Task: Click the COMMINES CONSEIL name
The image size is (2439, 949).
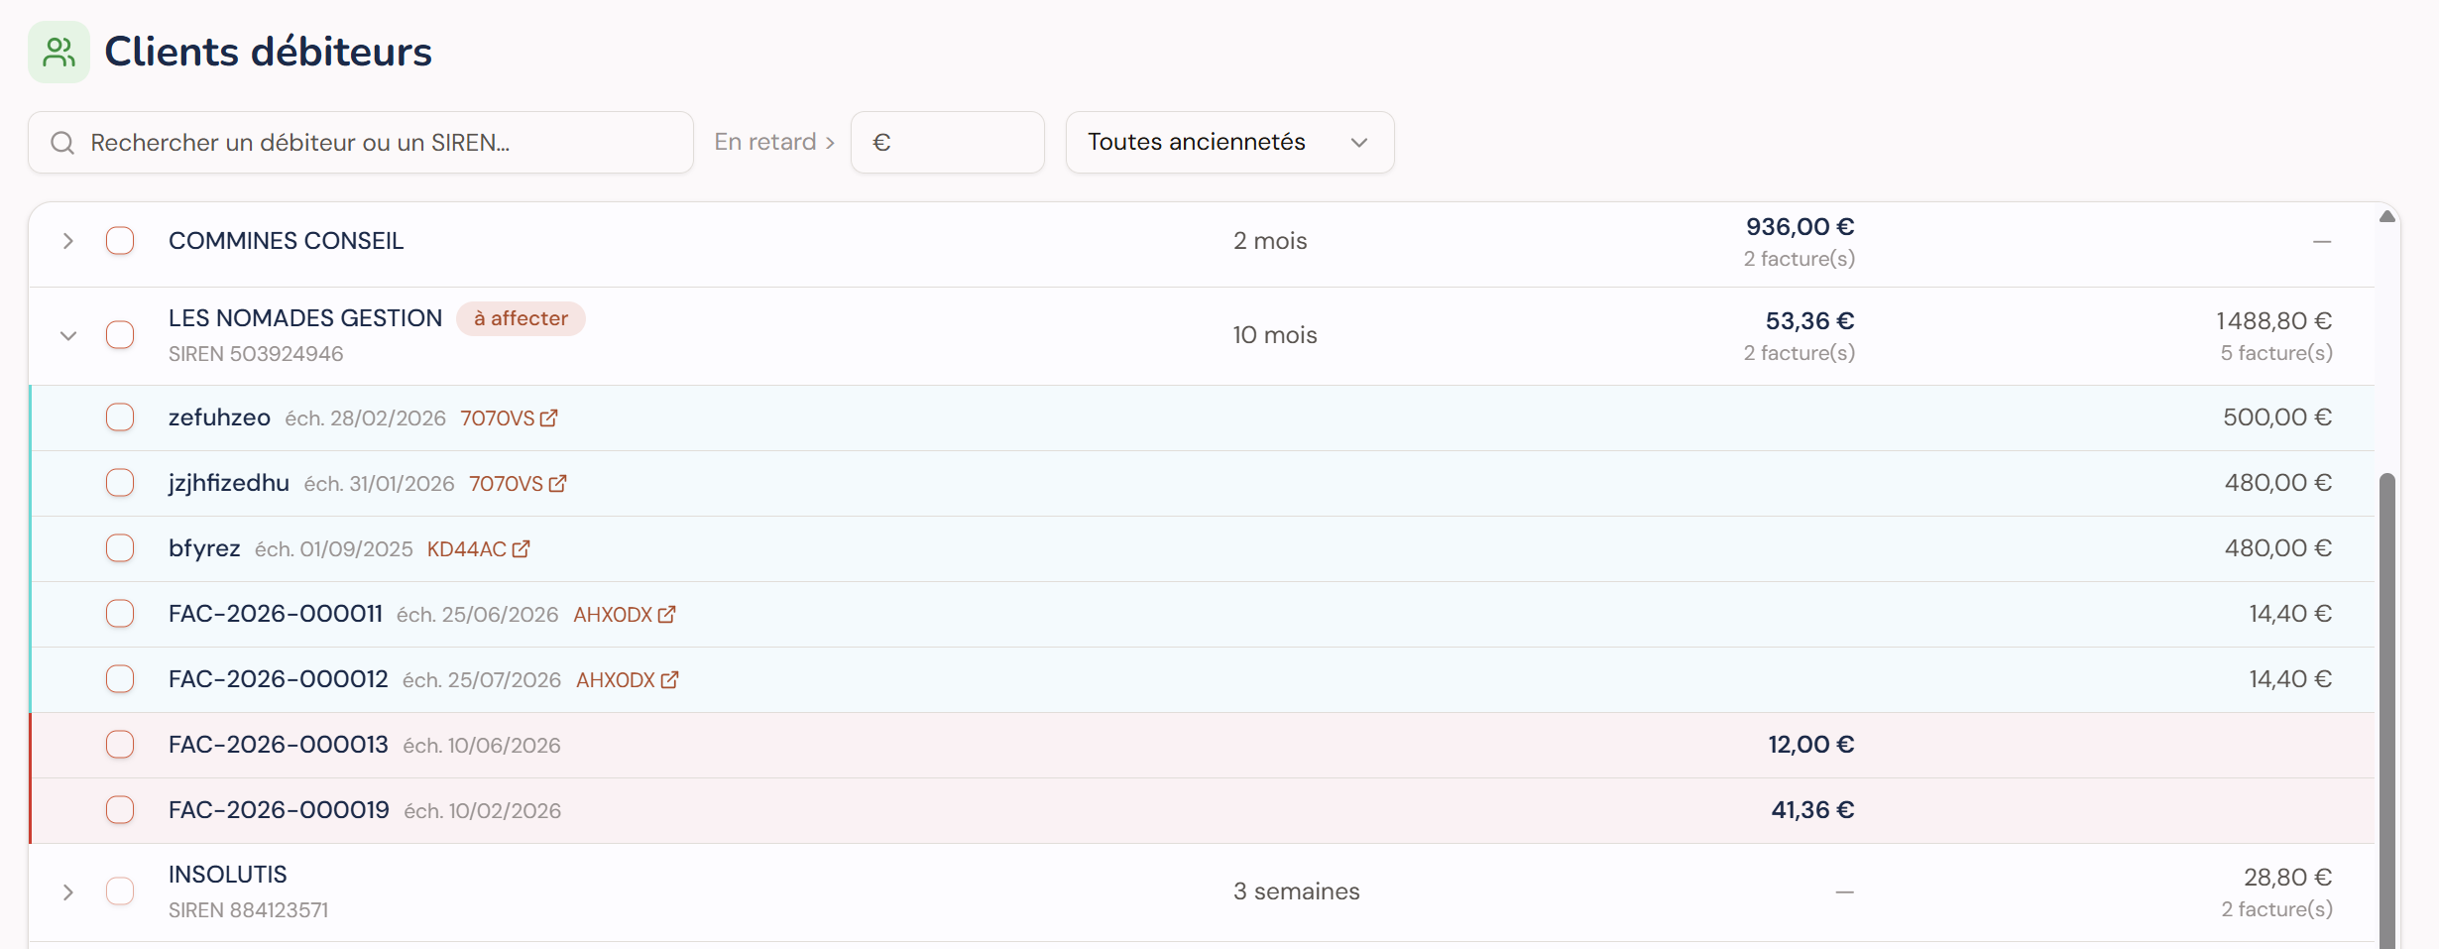Action: click(286, 241)
